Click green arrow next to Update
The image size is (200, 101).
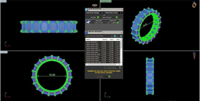98,17
